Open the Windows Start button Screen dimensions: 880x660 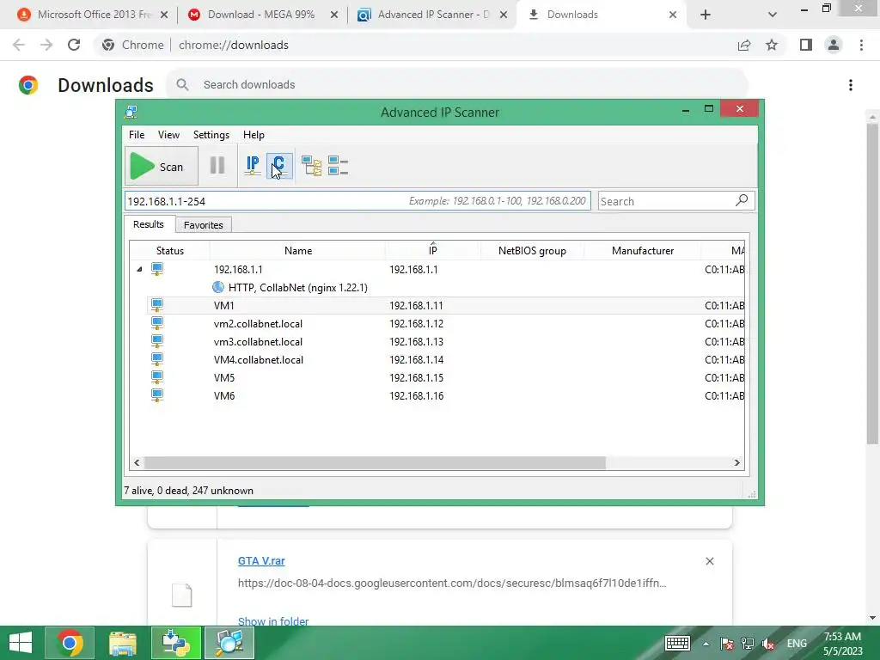click(21, 643)
